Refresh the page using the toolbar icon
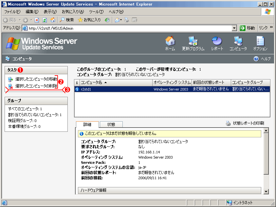 45,20
